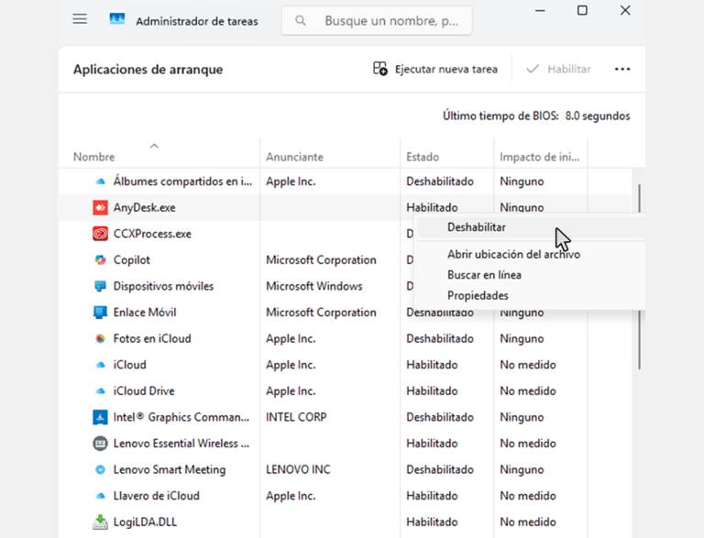Screen dimensions: 704x538
Task: Click the Ejecutar nueva tarea button
Action: 435,69
